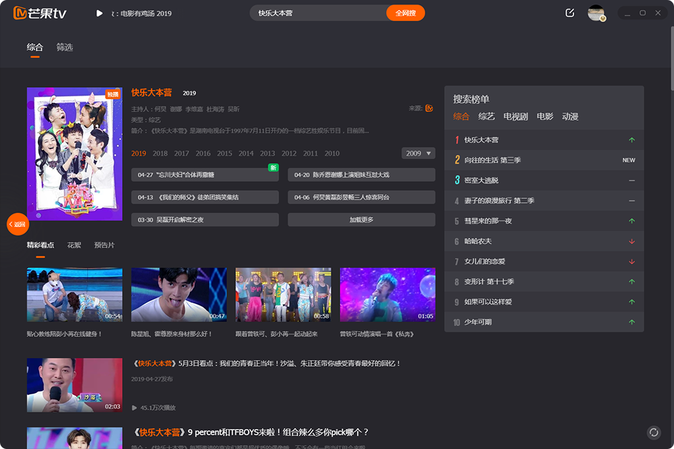Switch to the 筛选 tab
Viewport: 674px width, 449px height.
pyautogui.click(x=65, y=47)
